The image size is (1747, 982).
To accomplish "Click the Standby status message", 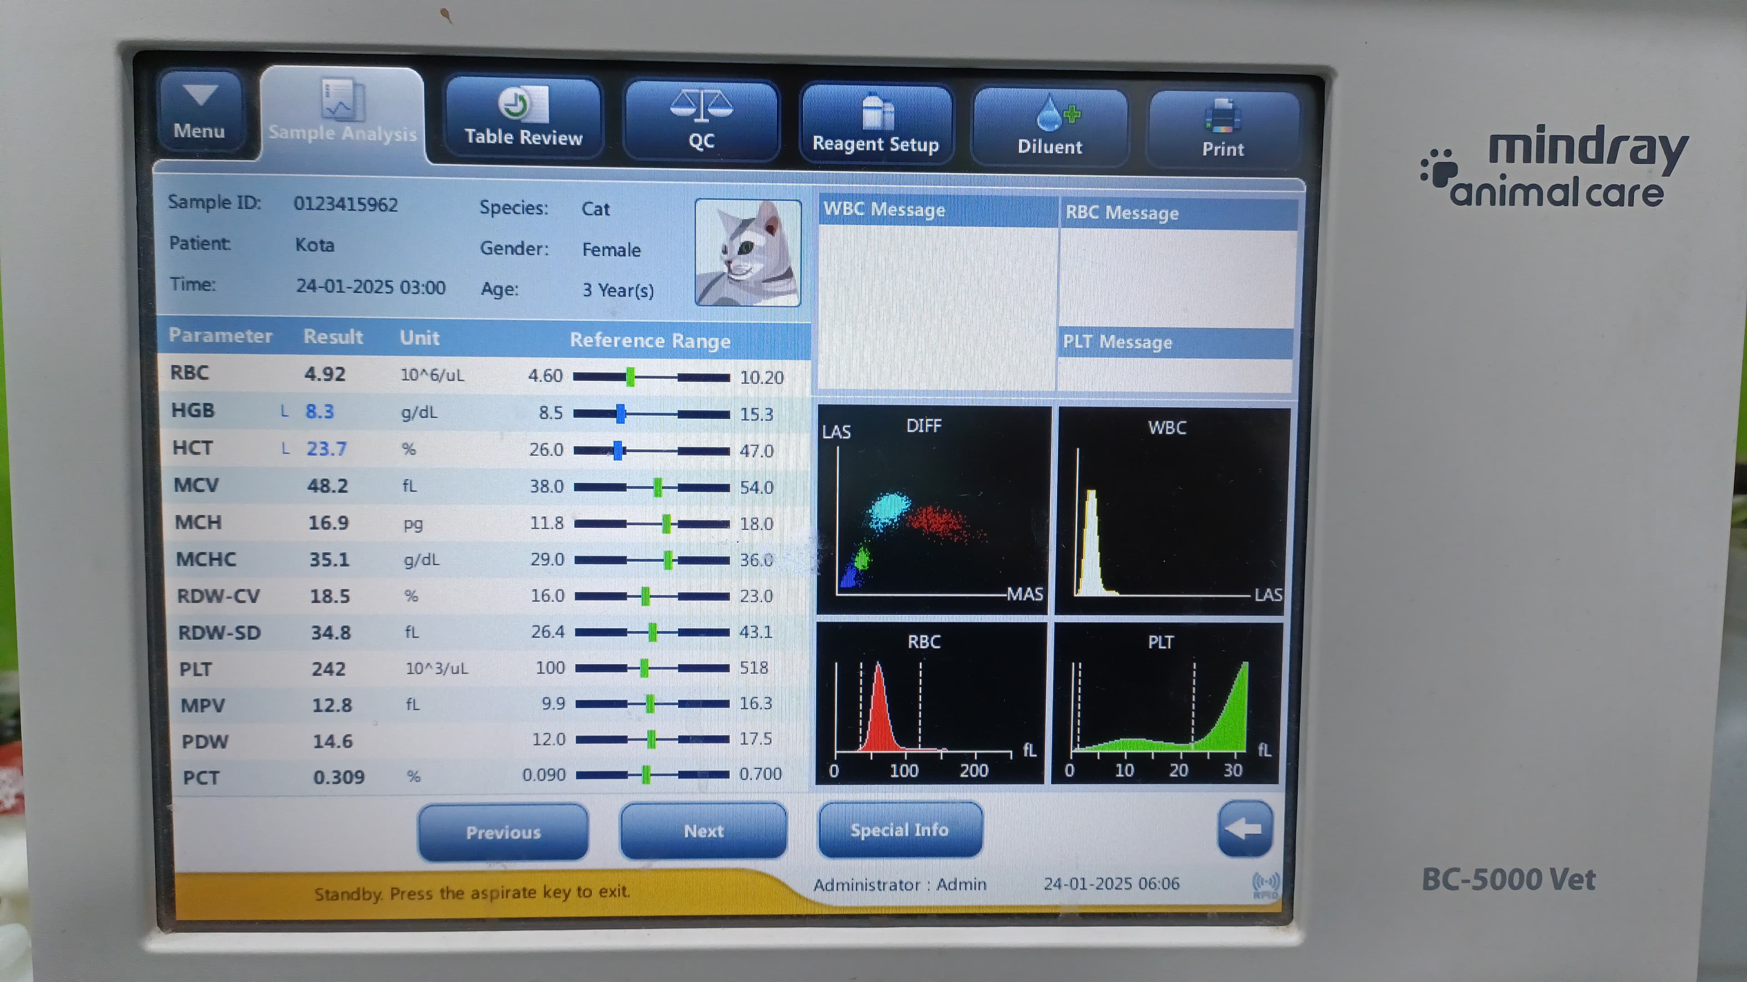I will (472, 892).
